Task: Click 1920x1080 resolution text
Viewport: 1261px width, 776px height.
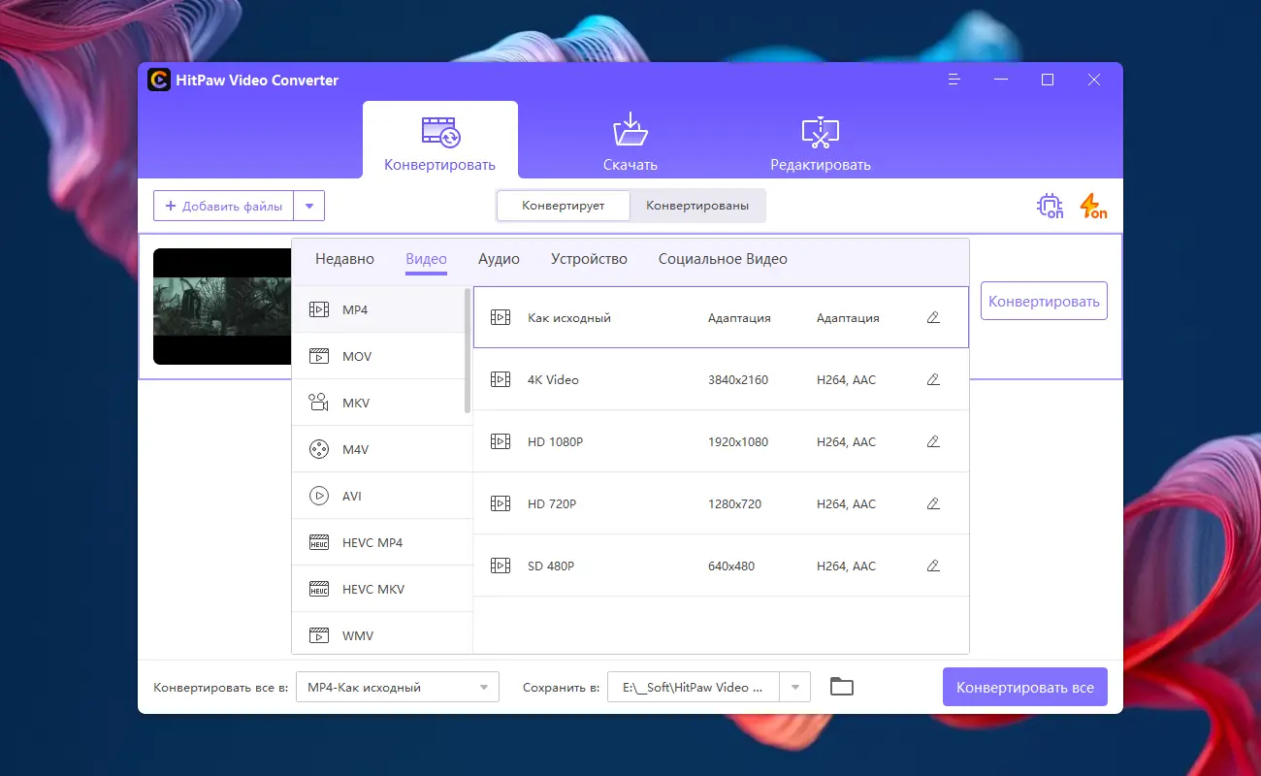Action: point(738,441)
